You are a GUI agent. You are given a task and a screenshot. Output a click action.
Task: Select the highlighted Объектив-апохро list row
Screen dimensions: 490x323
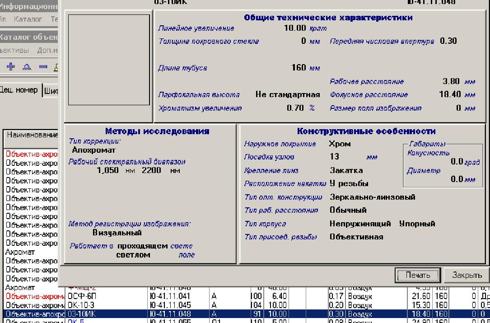(x=34, y=314)
